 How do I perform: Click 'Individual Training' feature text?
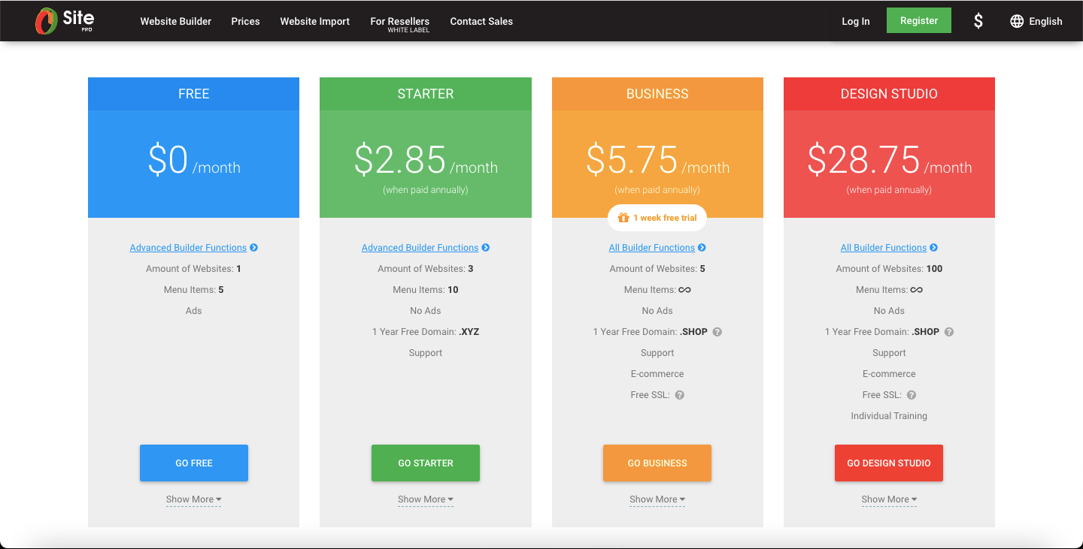pos(889,416)
